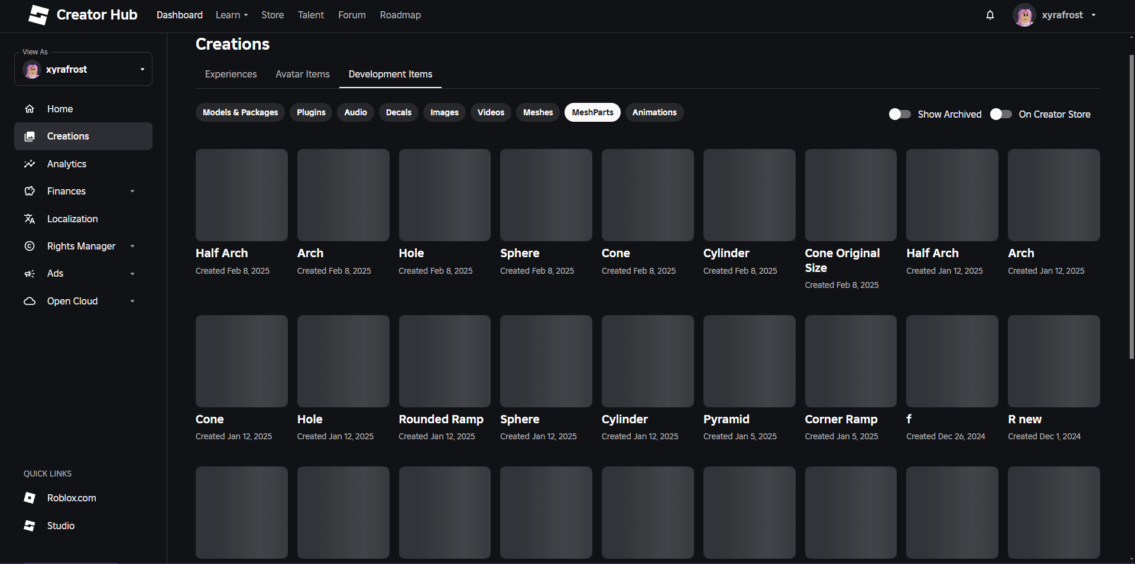Open Ads using the megaphone icon

point(29,273)
